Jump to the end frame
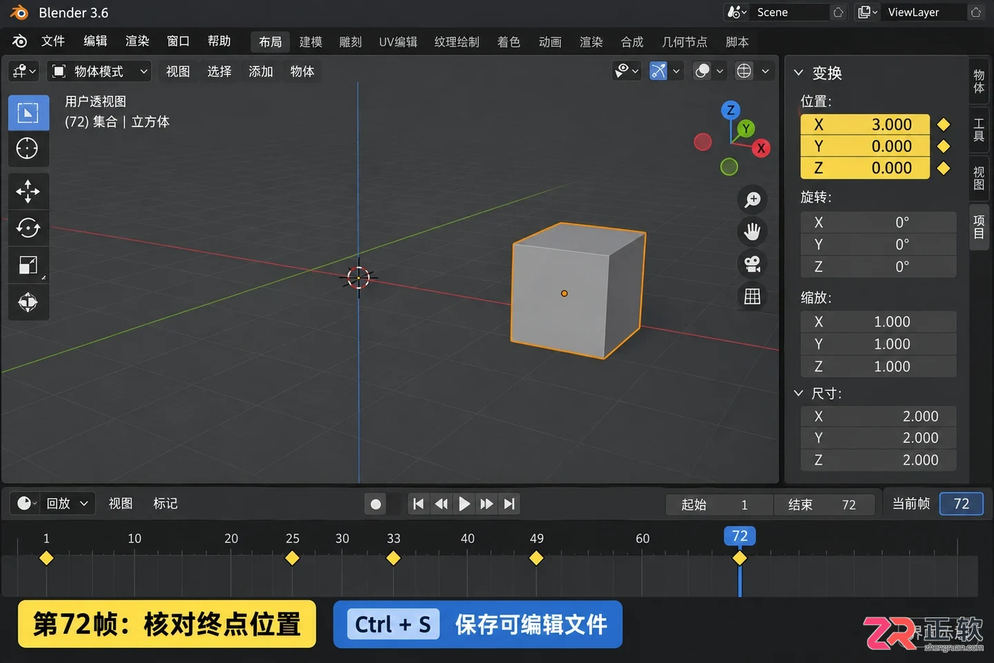994x663 pixels. tap(509, 504)
